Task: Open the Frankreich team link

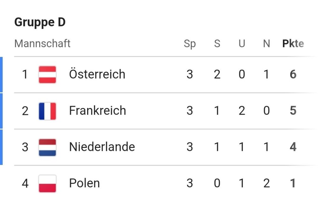Action: pyautogui.click(x=97, y=111)
